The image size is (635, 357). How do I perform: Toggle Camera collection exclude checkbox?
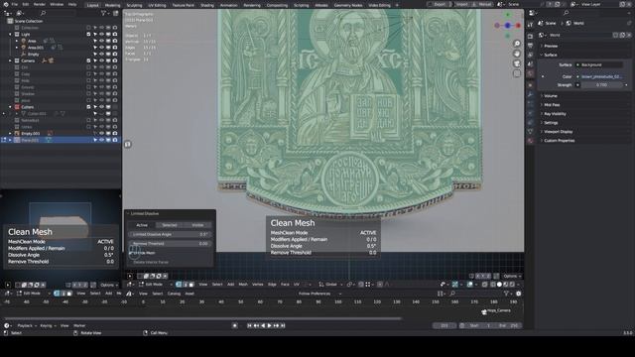(x=88, y=60)
